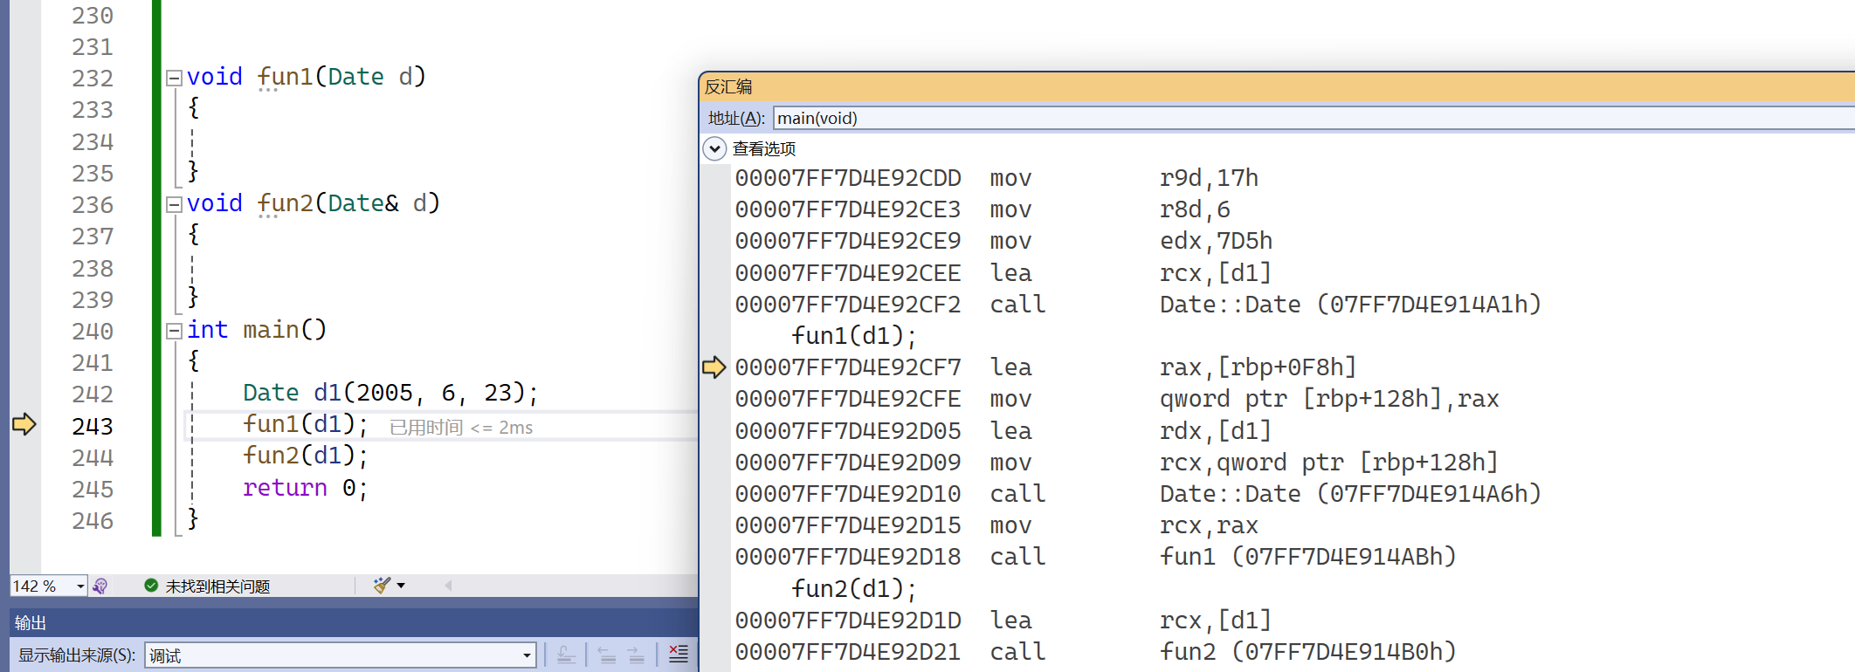Click the 反汇编 disassembly window title

click(728, 86)
